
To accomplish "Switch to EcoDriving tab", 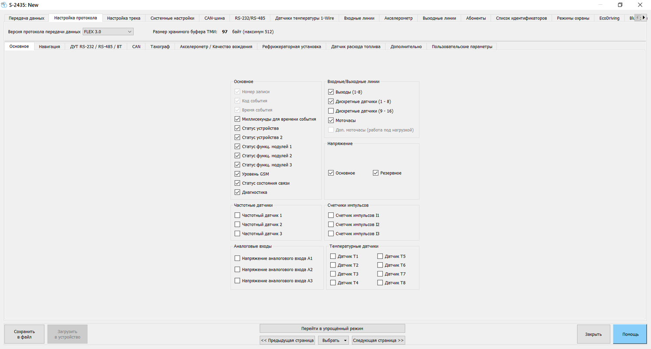I will [x=609, y=18].
